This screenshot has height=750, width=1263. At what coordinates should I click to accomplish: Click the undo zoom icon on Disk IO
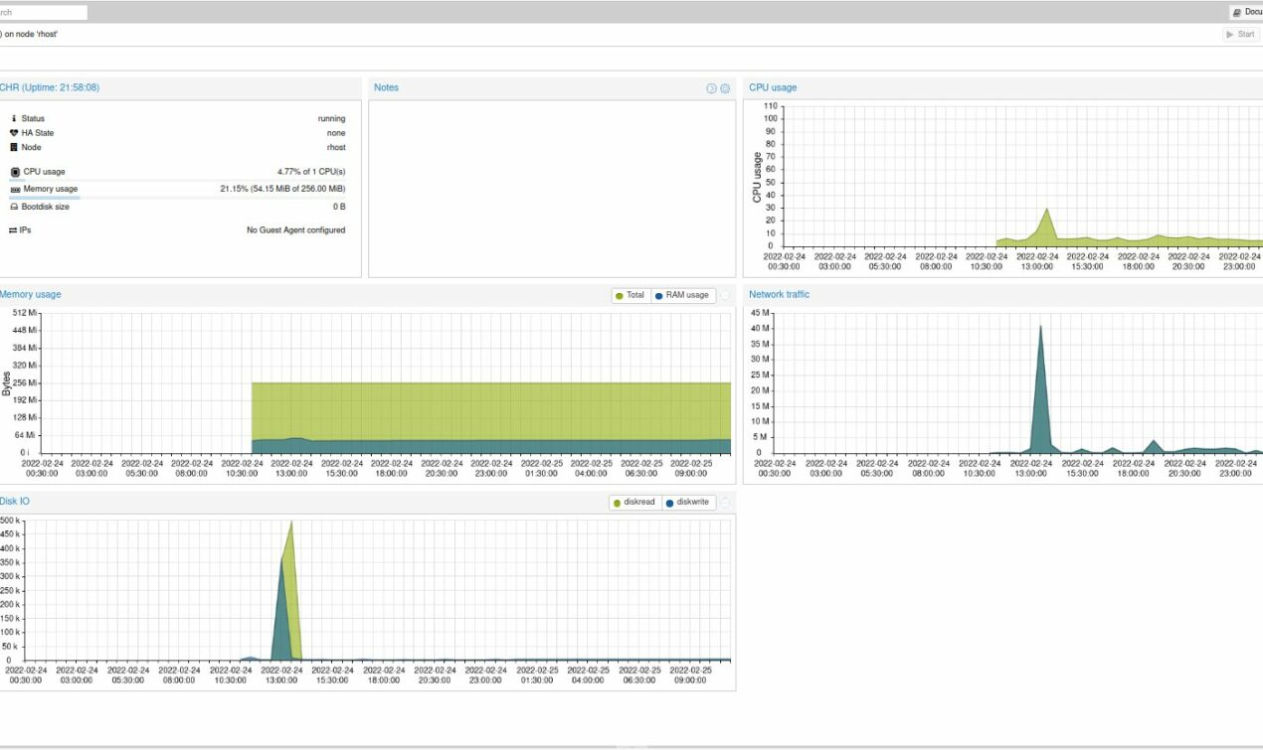pyautogui.click(x=725, y=503)
